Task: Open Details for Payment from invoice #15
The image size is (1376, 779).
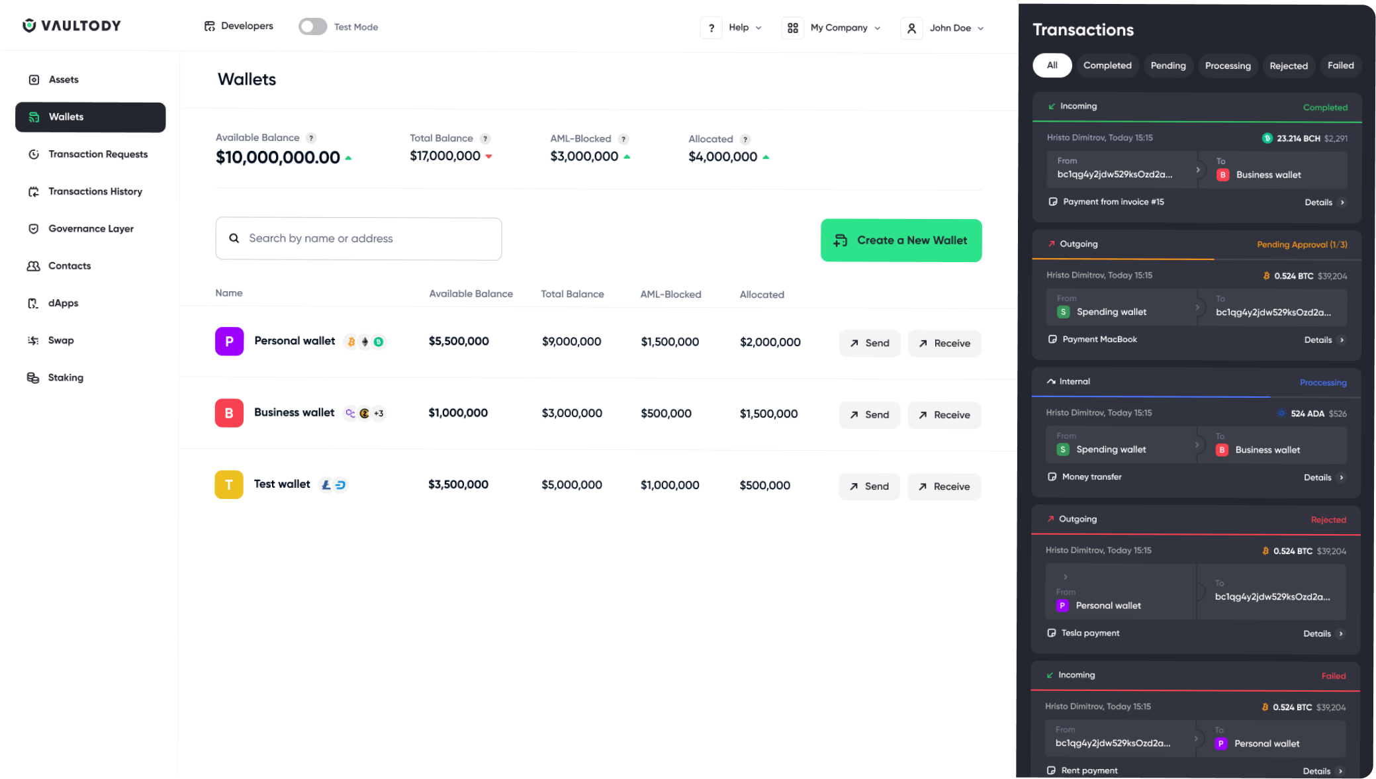Action: point(1325,203)
